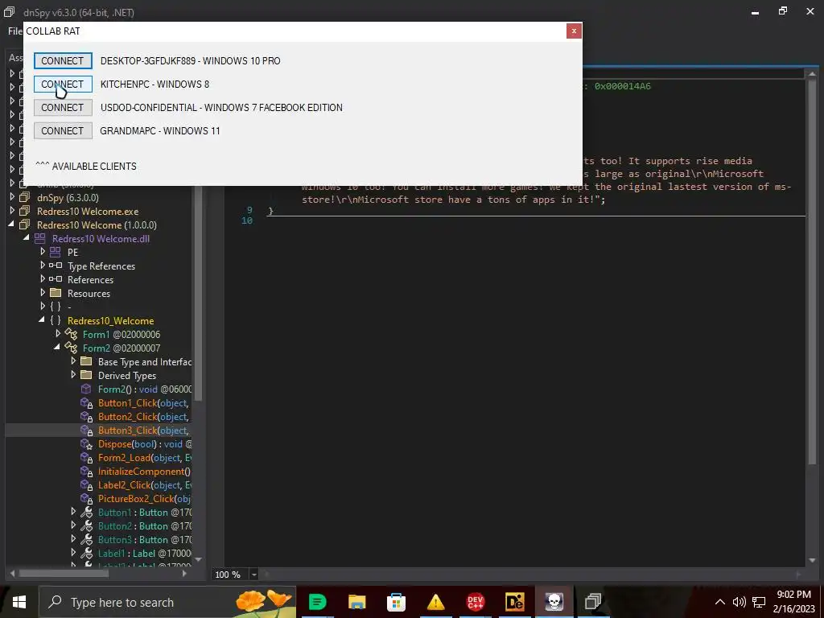Screen dimensions: 824x618
Task: Click the Redress10 Welcome.dll module icon
Action: [40, 238]
